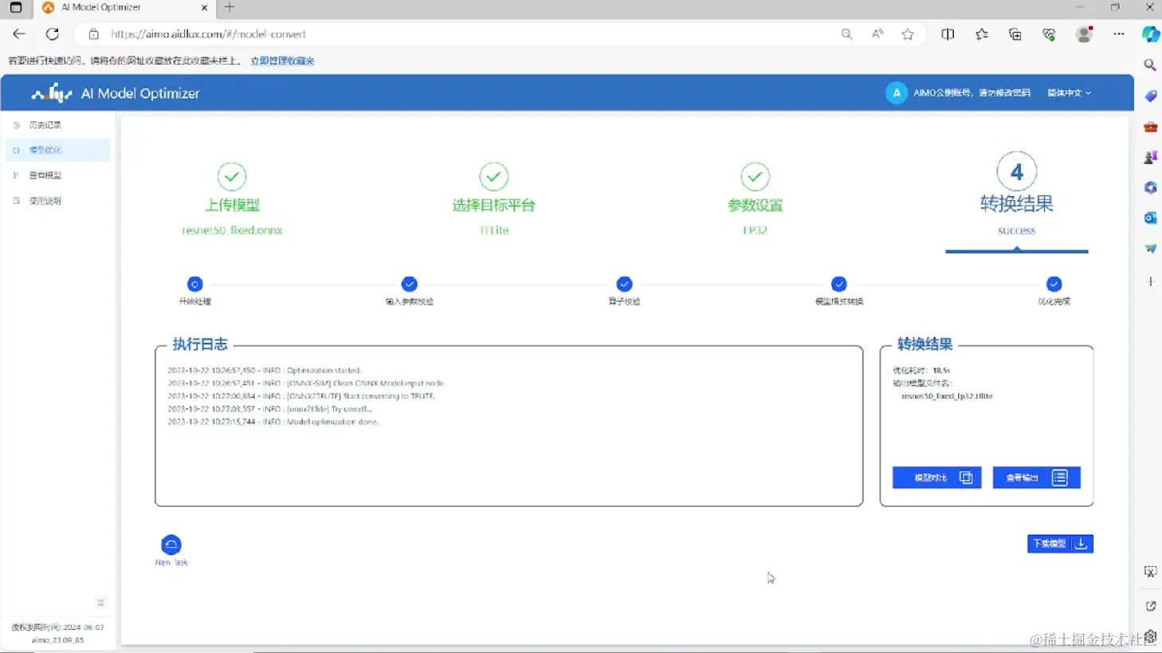Open the Edge sidebar games chess icon

[1150, 157]
